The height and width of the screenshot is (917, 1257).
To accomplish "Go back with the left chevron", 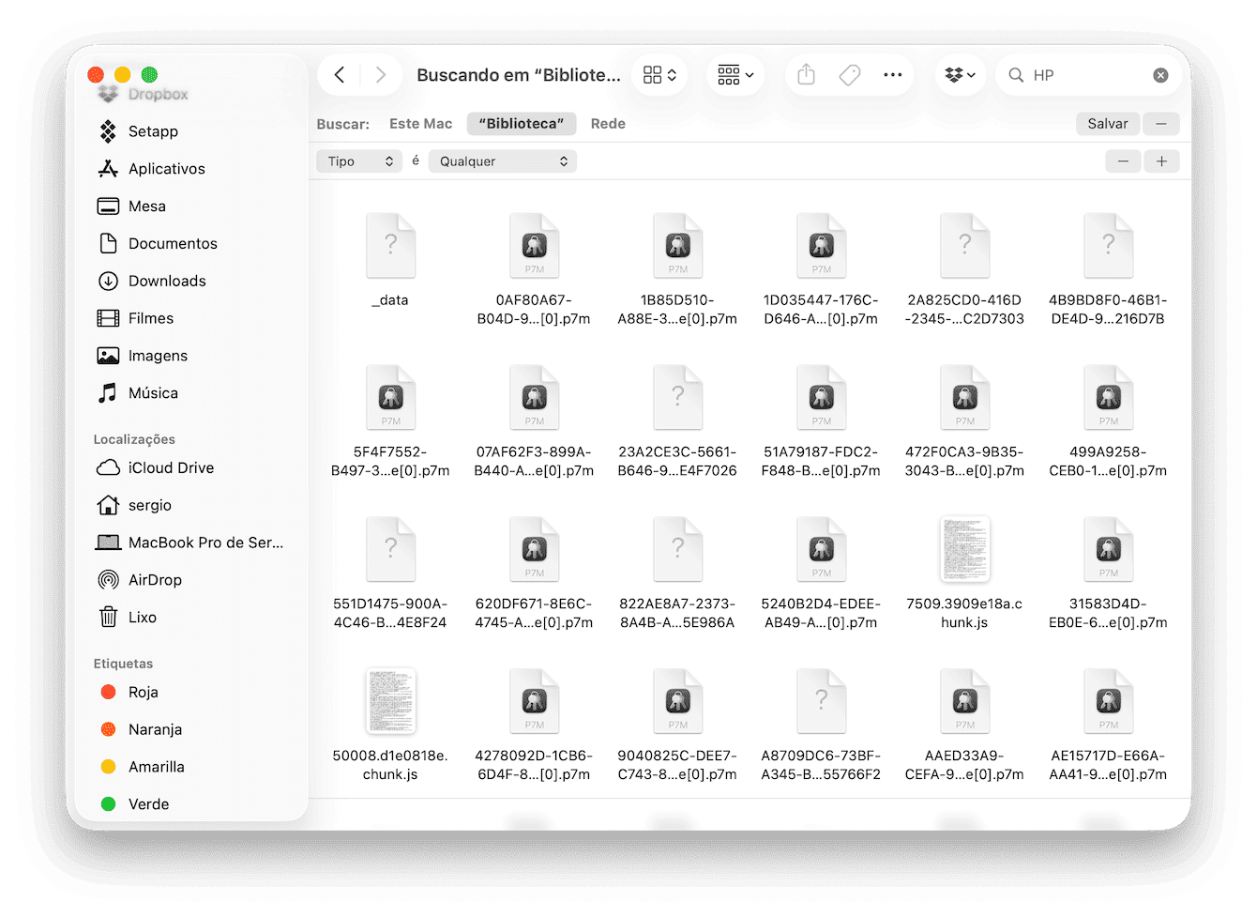I will (340, 75).
